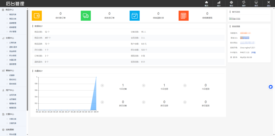The image size is (275, 136).
Task: Click the 访客总数 95 人 value
Action: pos(144,32)
